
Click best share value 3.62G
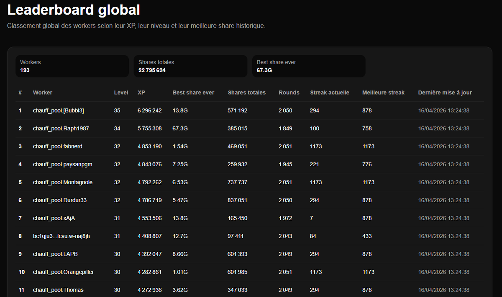(180, 290)
